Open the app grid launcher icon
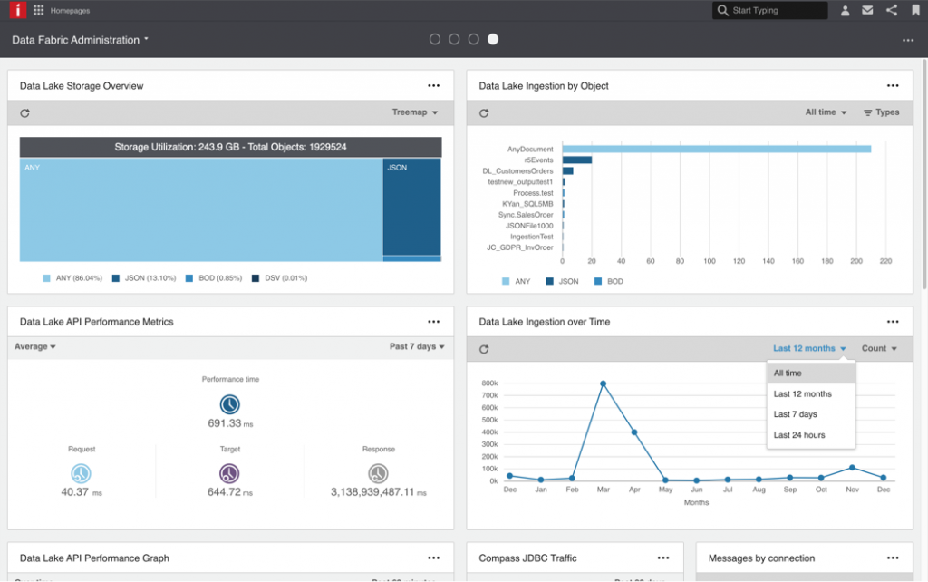Screen dimensions: 928x582 tap(38, 11)
